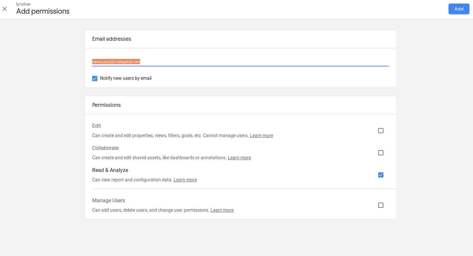Viewport: 473px width, 256px height.
Task: Click the email address input field
Action: tap(228, 63)
